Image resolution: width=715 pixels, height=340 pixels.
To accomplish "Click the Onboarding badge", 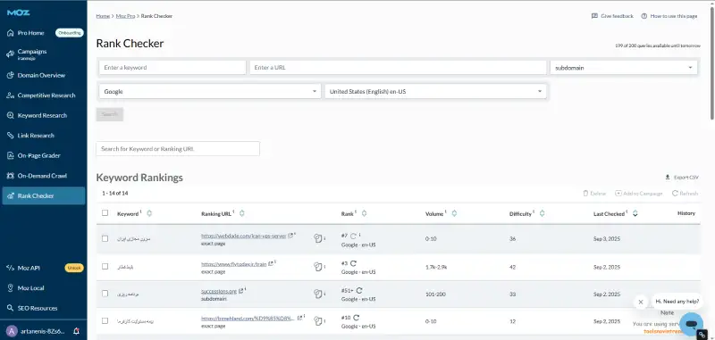I will click(70, 33).
